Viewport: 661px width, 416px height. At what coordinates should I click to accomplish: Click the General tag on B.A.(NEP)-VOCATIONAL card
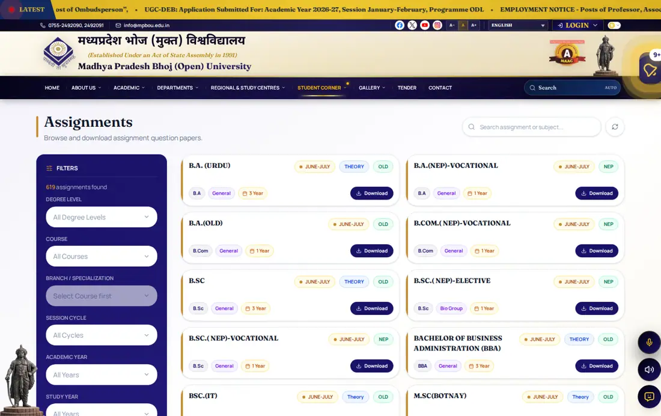[x=446, y=193]
